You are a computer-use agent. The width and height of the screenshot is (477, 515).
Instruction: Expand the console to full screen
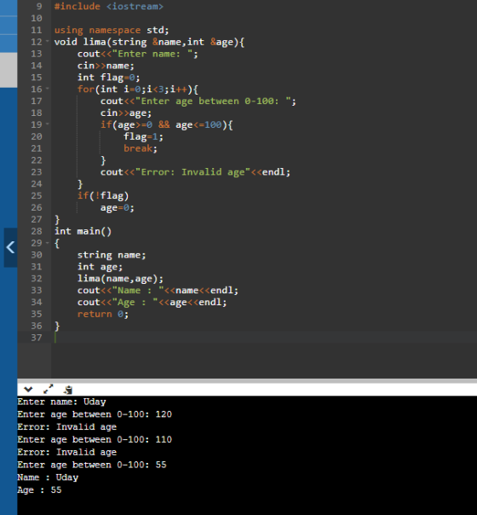pyautogui.click(x=49, y=389)
